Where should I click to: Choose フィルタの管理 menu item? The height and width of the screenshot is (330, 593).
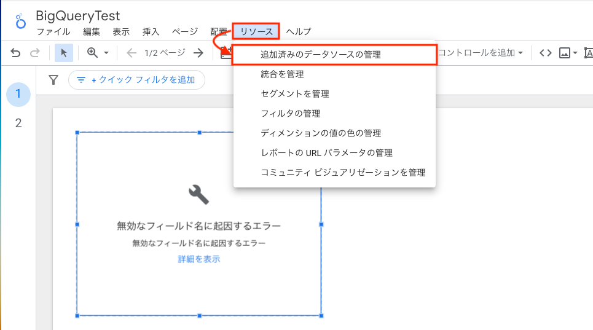pyautogui.click(x=334, y=114)
